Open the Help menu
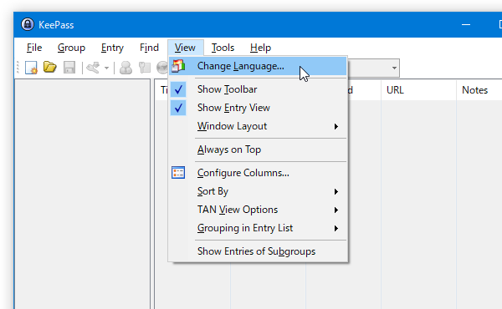 tap(260, 48)
